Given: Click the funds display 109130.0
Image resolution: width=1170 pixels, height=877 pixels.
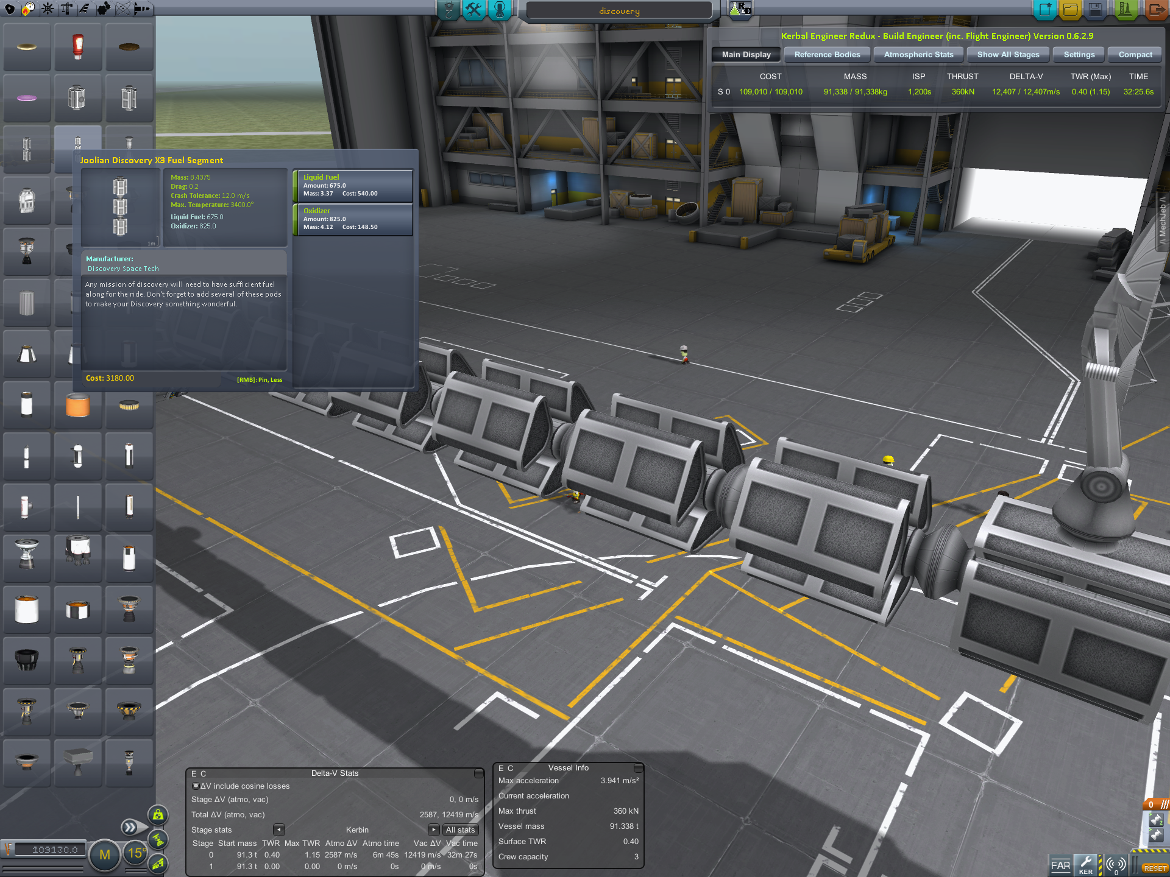Looking at the screenshot, I should [49, 850].
